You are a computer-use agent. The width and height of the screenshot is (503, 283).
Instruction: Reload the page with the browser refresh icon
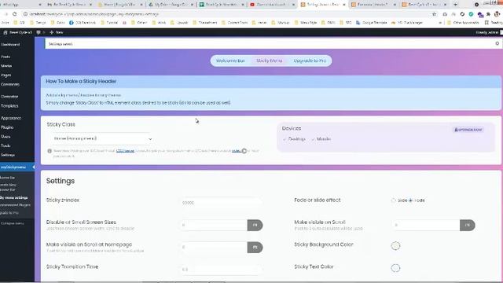point(14,14)
